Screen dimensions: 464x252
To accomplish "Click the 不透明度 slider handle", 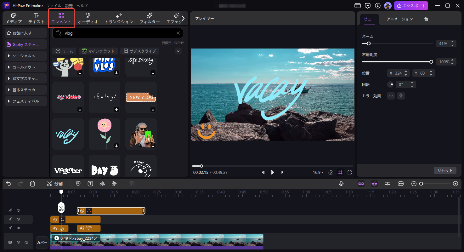I will (431, 62).
